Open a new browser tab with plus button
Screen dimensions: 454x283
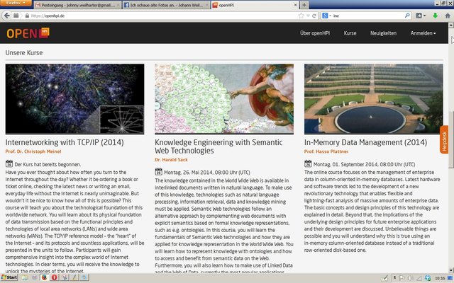[x=304, y=5]
